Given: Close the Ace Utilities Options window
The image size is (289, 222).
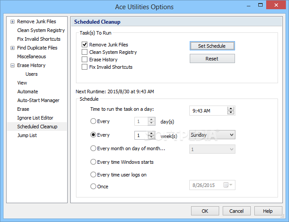Looking at the screenshot, I should (x=276, y=5).
